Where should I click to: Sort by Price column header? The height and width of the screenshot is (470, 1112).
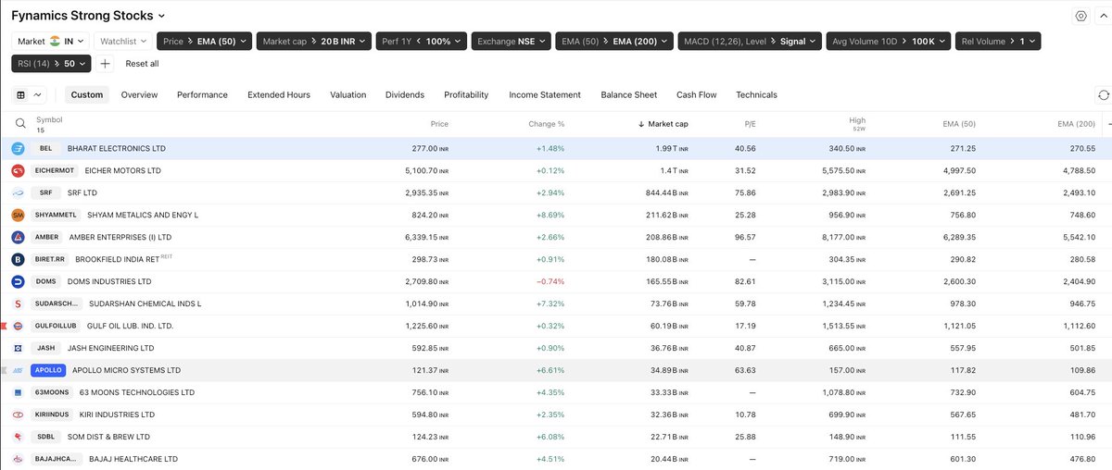439,123
